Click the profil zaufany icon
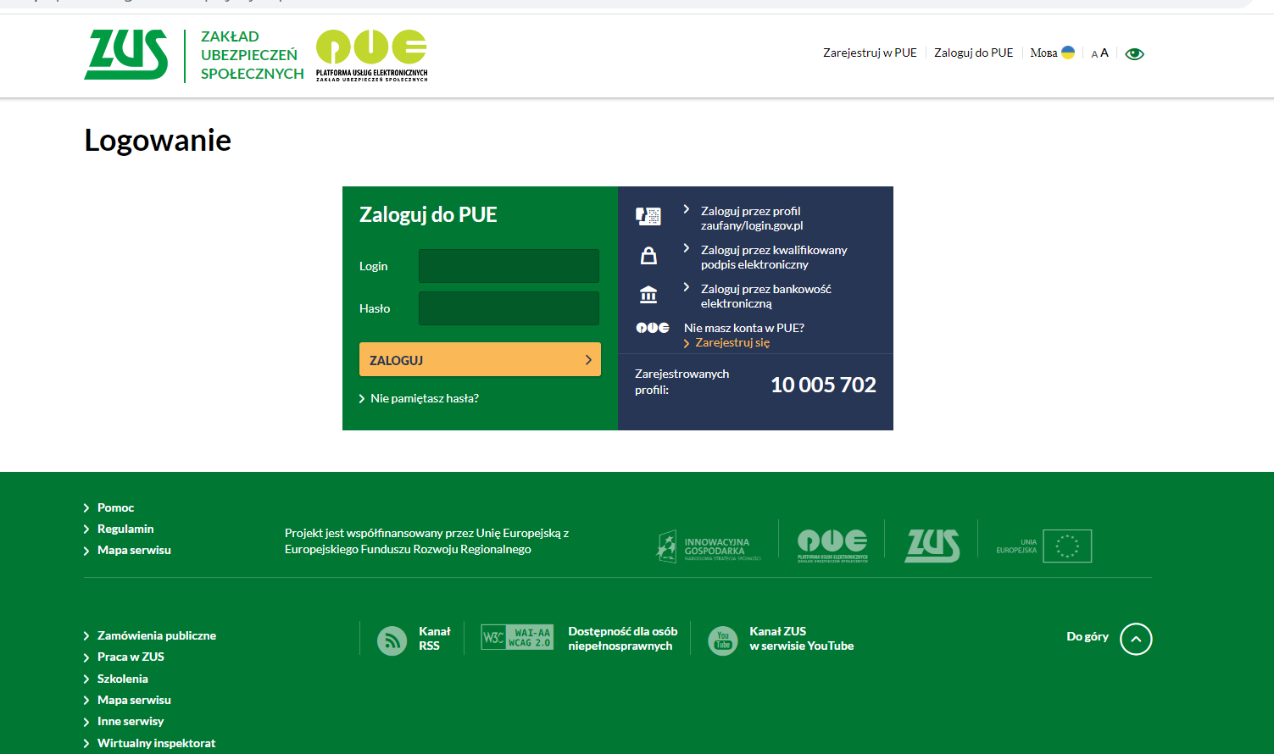 pos(648,217)
